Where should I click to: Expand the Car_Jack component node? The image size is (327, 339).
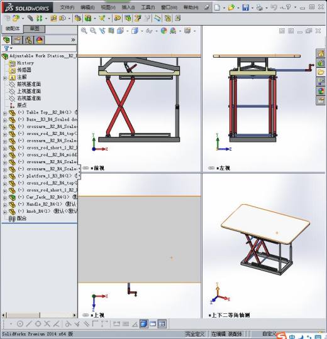click(x=5, y=198)
